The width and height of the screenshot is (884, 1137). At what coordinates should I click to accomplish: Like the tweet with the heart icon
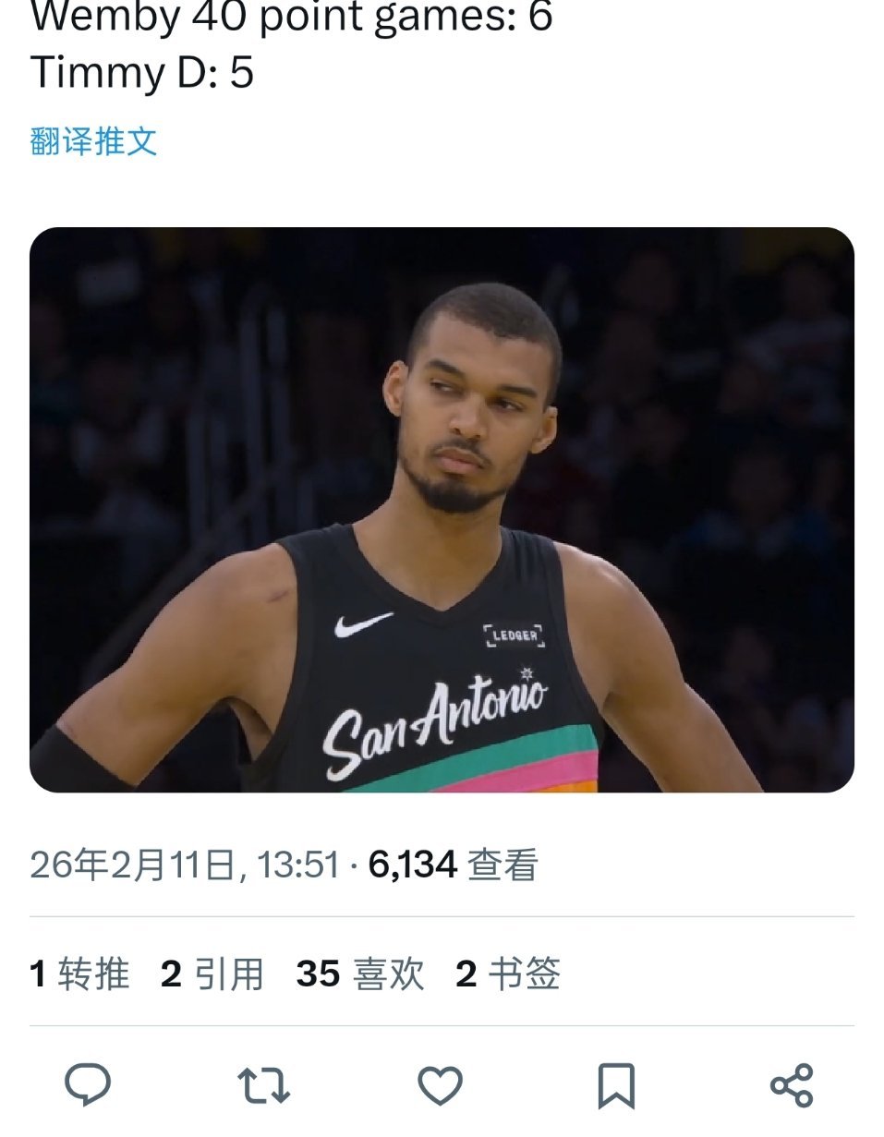440,1085
